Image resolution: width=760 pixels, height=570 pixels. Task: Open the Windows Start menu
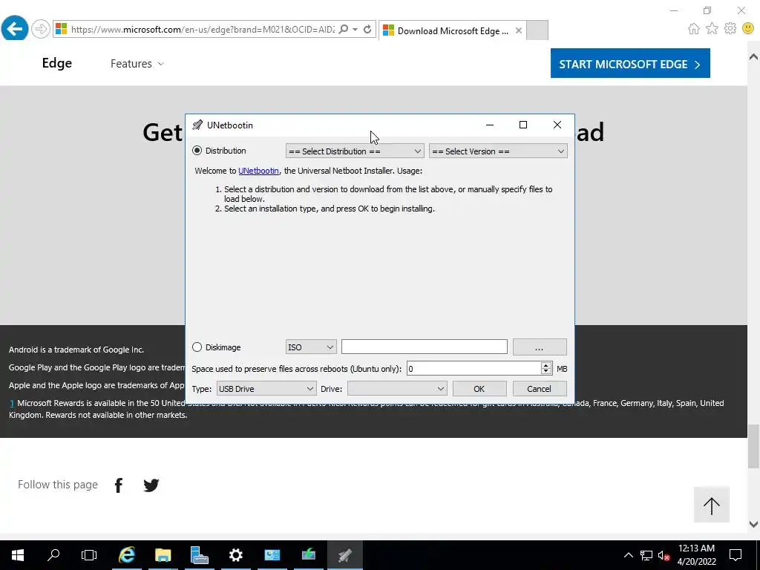click(18, 555)
